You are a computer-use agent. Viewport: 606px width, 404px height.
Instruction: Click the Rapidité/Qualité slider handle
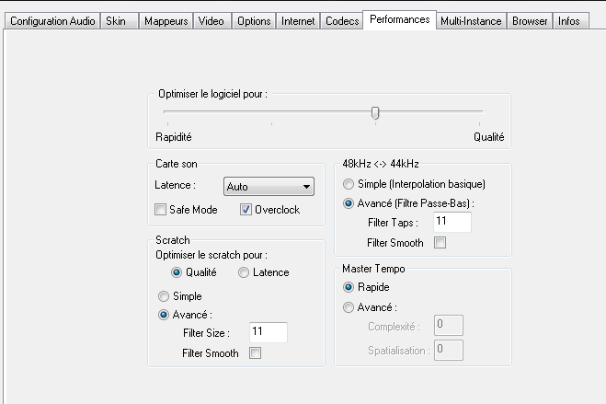(375, 112)
